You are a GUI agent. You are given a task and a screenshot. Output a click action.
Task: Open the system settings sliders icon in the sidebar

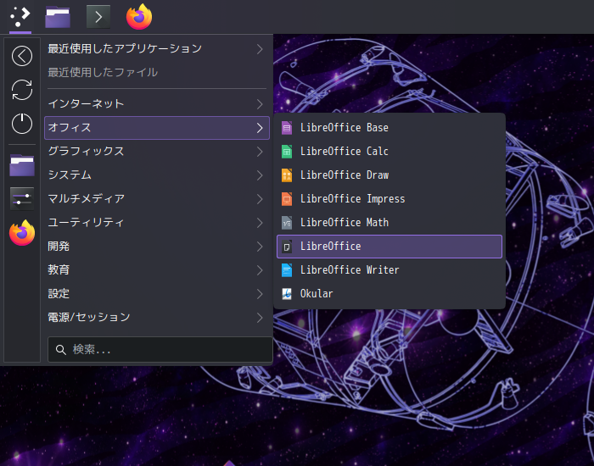[x=22, y=198]
